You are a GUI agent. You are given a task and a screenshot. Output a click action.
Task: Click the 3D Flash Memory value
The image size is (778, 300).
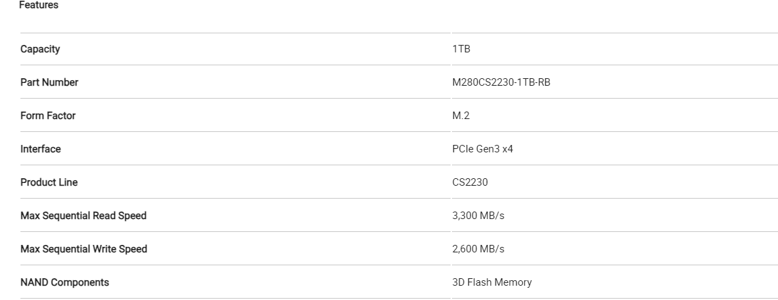(491, 282)
